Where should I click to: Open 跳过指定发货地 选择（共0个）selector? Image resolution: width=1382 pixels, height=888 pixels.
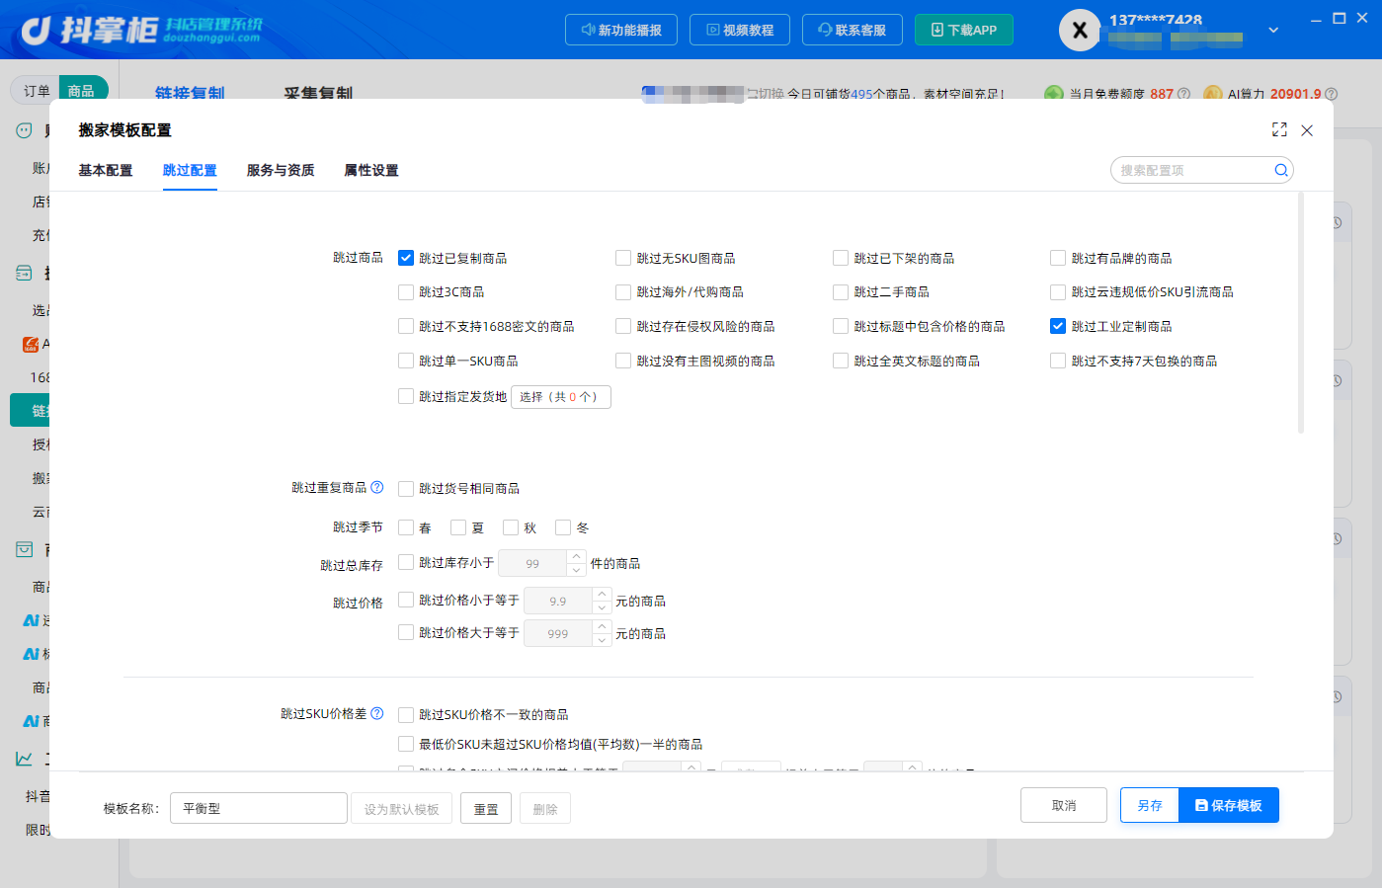pos(560,396)
